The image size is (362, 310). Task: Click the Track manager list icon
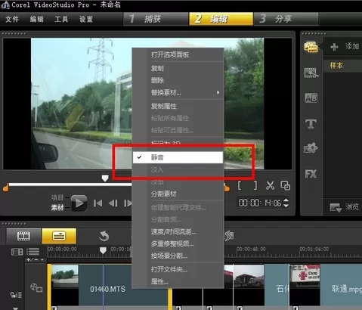coord(33,252)
